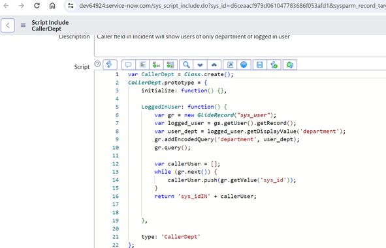Image resolution: width=386 pixels, height=248 pixels.
Task: Click 'getDisplayValue' on line 8
Action: pos(272,131)
